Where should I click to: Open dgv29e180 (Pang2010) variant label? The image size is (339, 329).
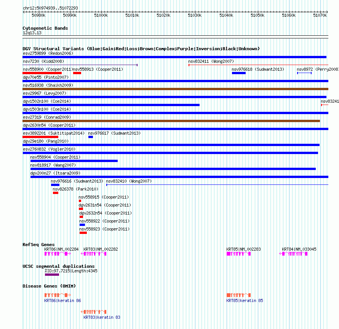pyautogui.click(x=46, y=141)
